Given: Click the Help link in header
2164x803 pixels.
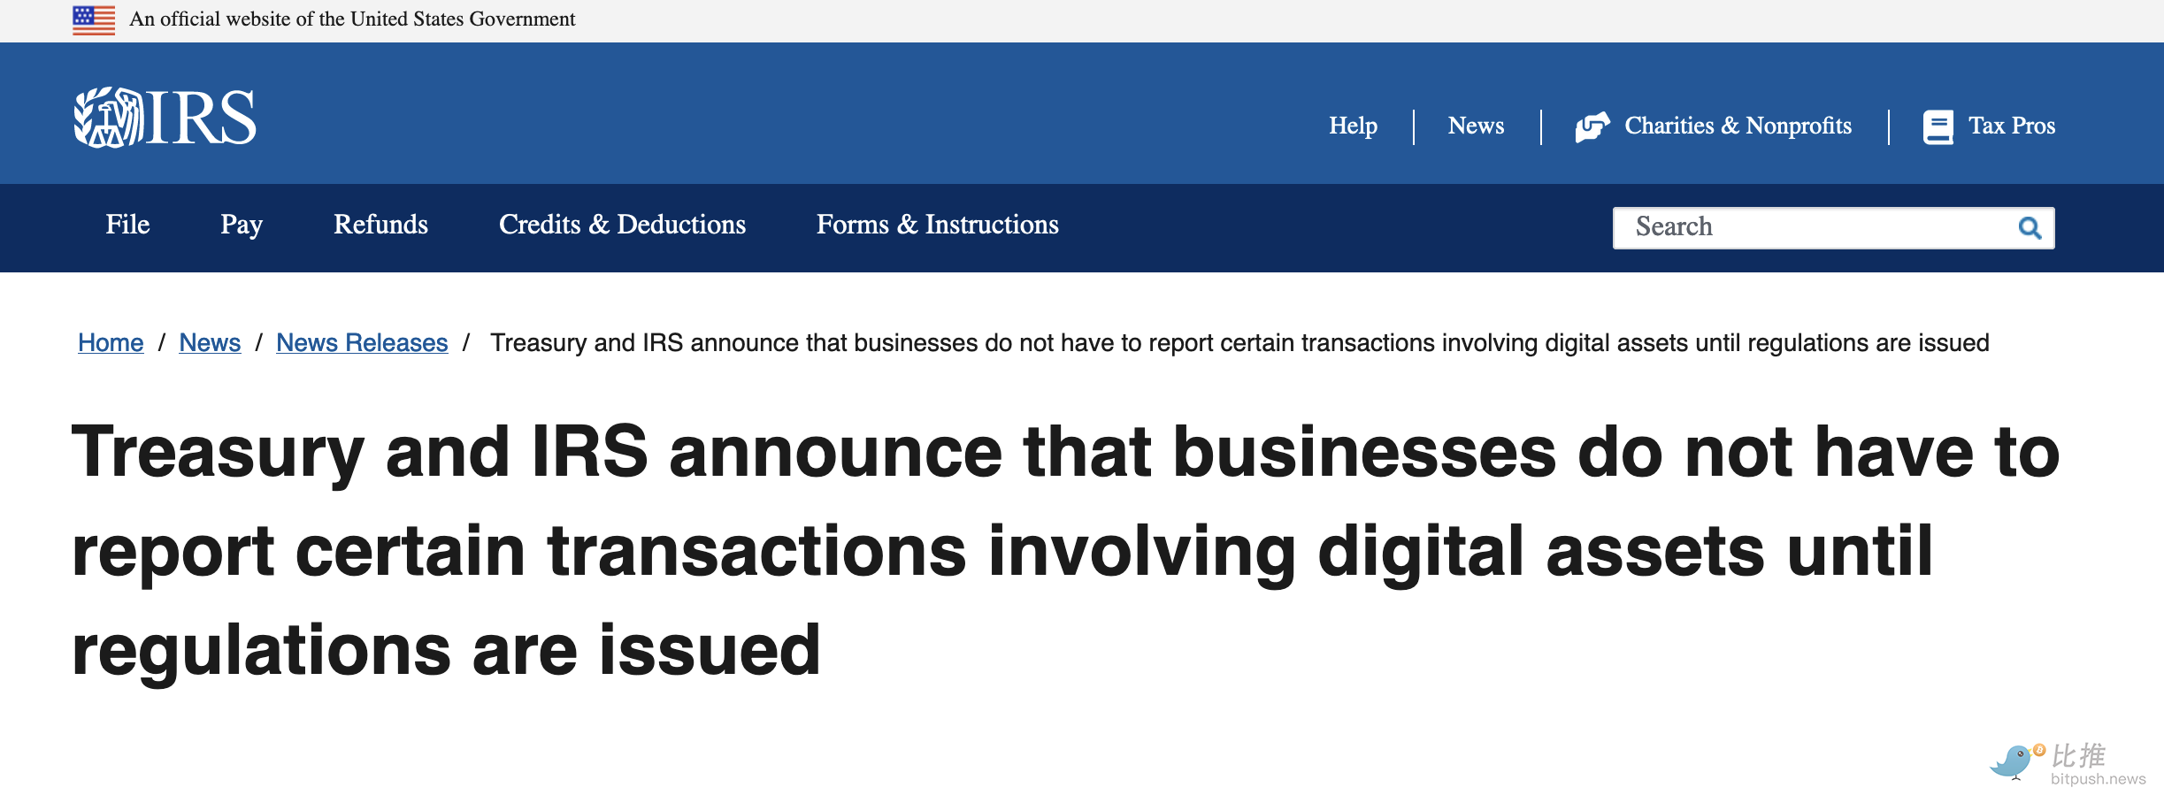Looking at the screenshot, I should pyautogui.click(x=1353, y=126).
